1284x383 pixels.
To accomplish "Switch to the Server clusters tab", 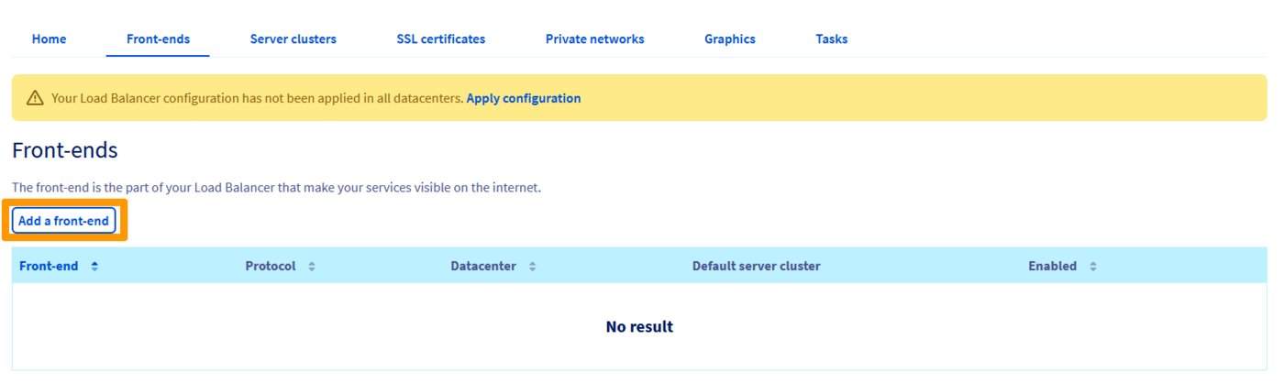I will [x=293, y=39].
